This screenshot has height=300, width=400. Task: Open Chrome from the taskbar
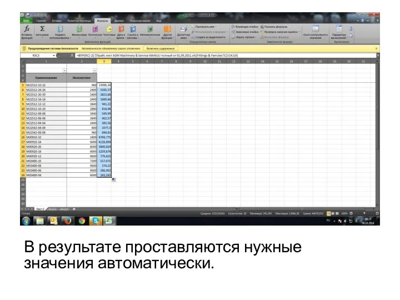click(82, 221)
